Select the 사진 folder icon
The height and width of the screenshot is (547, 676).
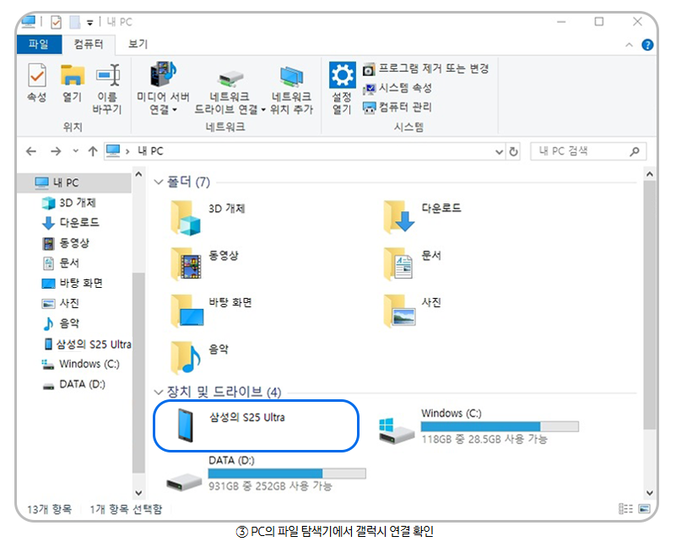coord(399,311)
